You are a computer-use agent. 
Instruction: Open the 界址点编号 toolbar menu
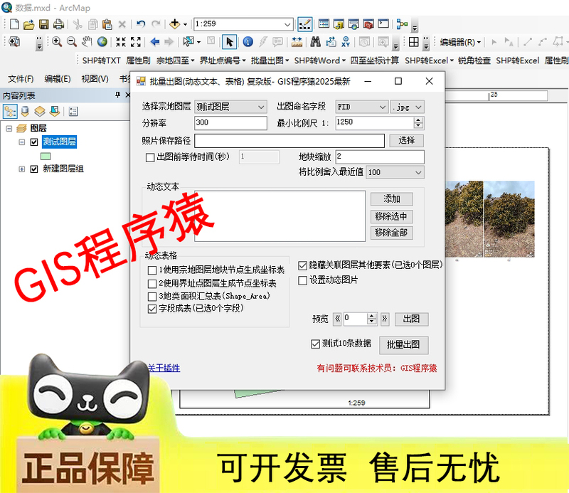[223, 60]
